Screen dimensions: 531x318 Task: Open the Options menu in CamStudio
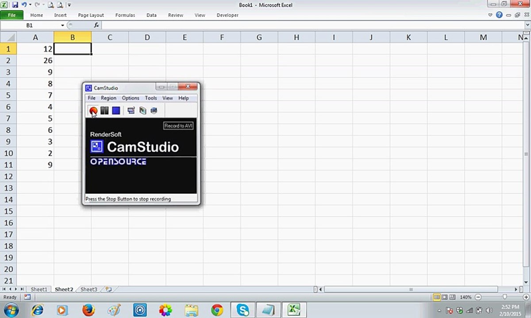pyautogui.click(x=131, y=98)
